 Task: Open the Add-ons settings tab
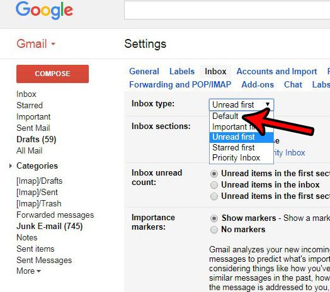click(258, 84)
